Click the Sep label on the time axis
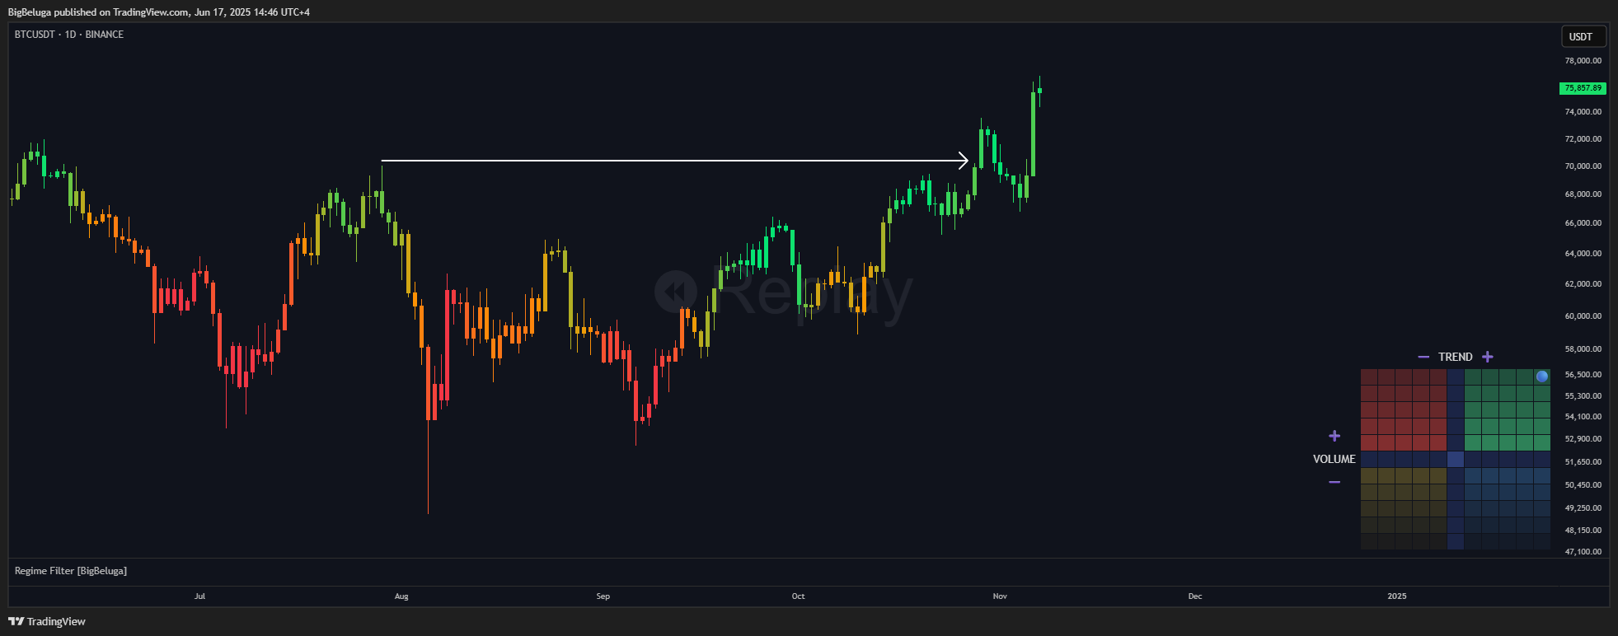The height and width of the screenshot is (636, 1618). [603, 596]
